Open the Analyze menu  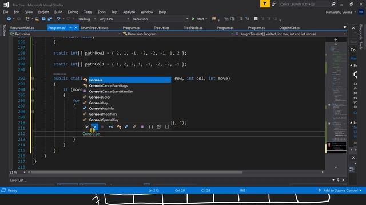tap(129, 12)
